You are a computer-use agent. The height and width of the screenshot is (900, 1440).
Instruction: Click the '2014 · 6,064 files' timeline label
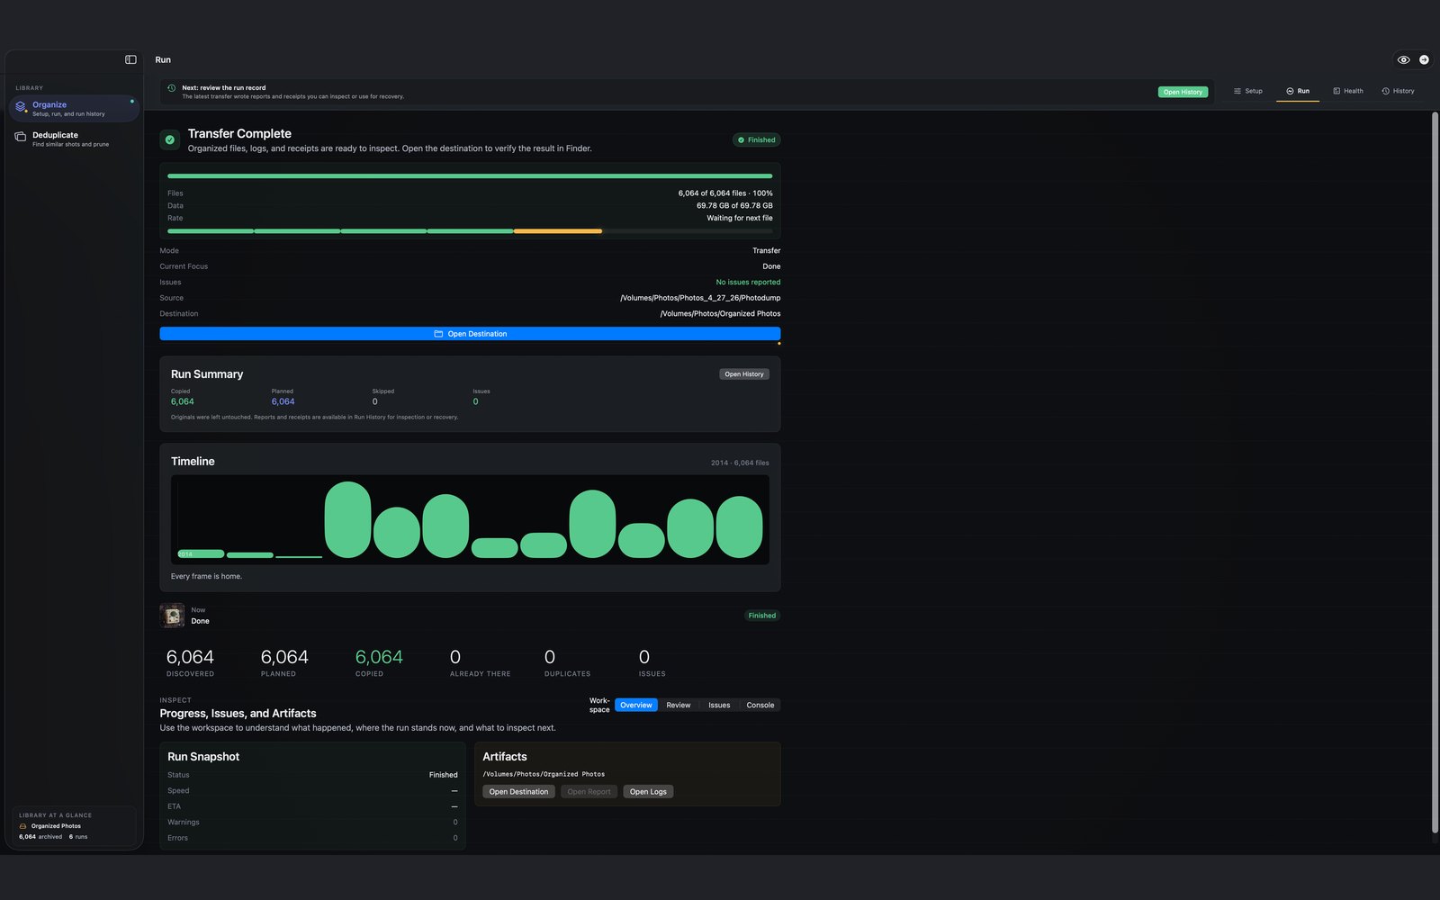[740, 463]
